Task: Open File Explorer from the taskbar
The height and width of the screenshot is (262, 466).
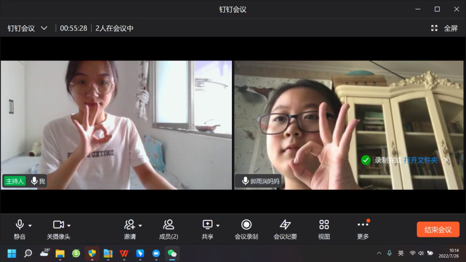Action: click(x=60, y=253)
